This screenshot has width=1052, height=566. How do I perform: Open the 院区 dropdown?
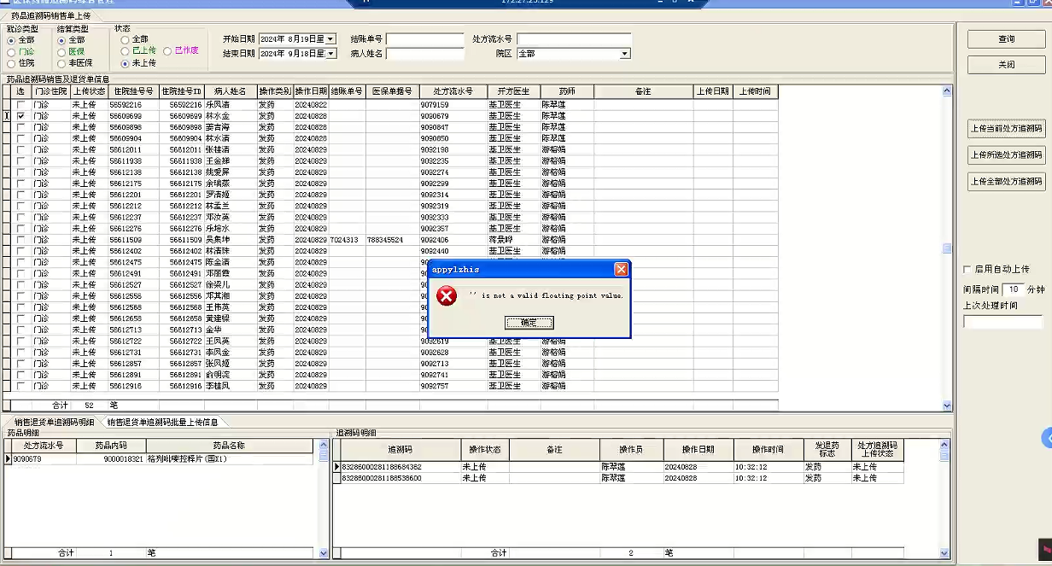click(625, 54)
